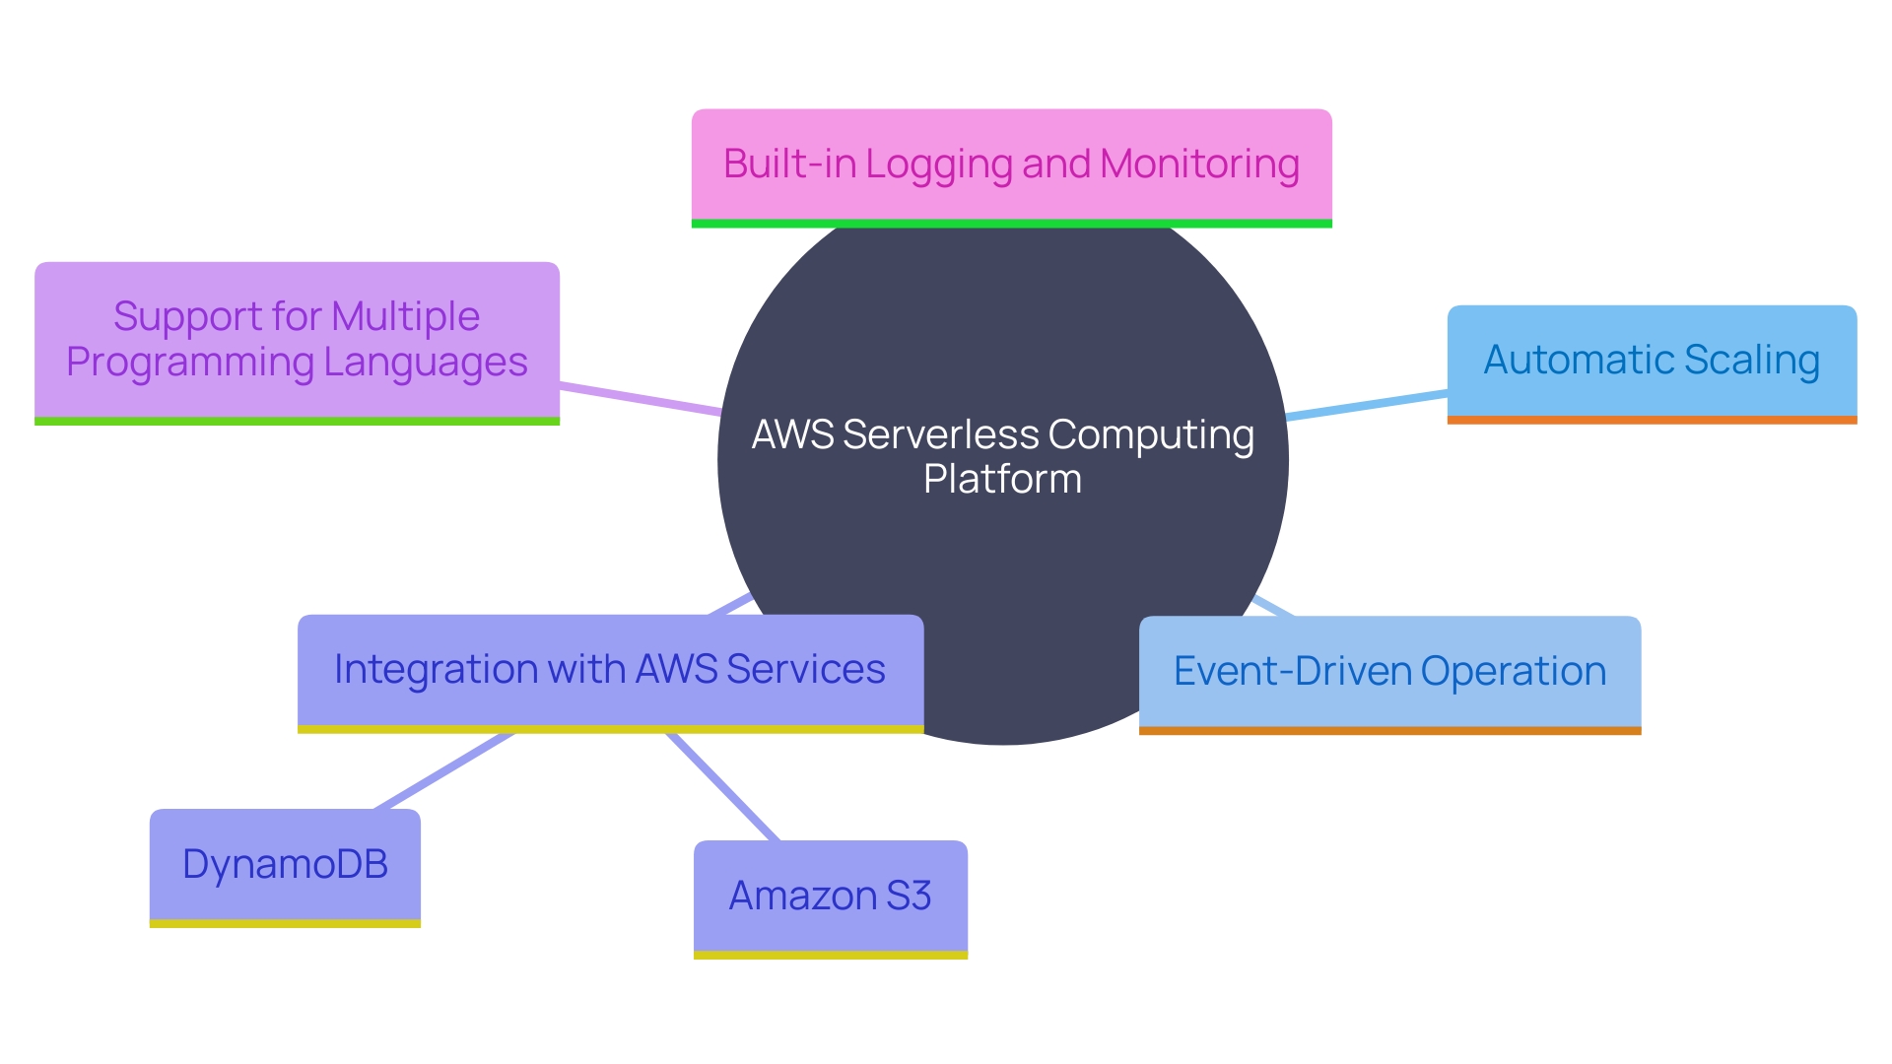Select the DynamoDB node

(285, 868)
